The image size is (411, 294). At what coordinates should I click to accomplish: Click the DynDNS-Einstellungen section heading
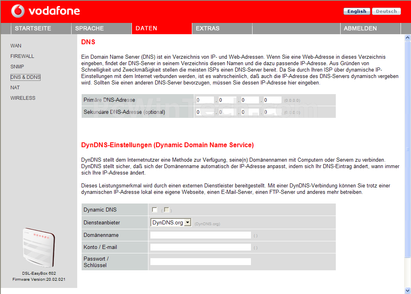167,145
